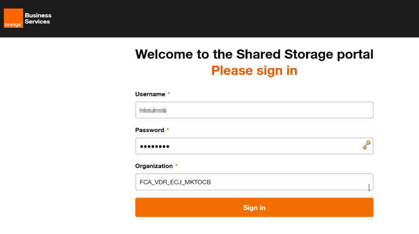This screenshot has height=234, width=419.
Task: Click the orange Sign in button
Action: coord(254,207)
